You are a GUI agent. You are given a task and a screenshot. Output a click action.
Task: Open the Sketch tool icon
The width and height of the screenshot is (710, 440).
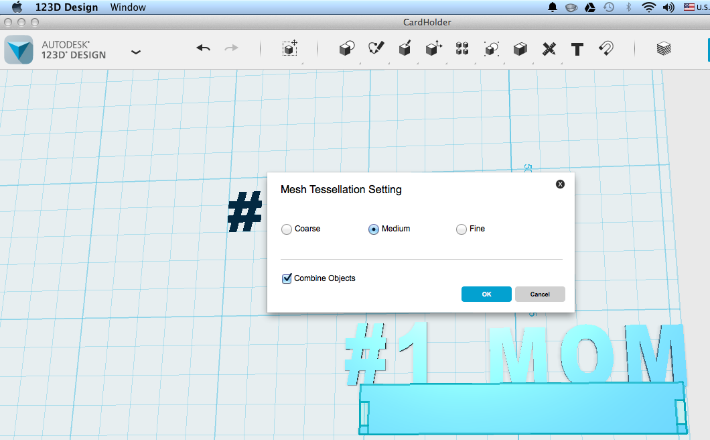click(376, 48)
